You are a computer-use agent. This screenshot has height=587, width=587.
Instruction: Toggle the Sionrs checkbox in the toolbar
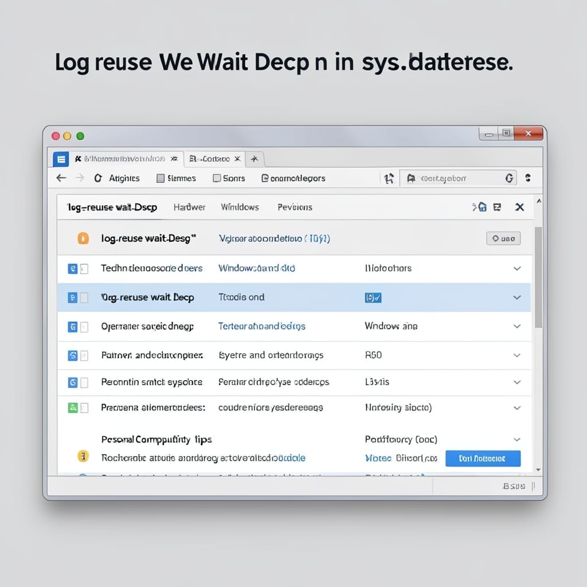tap(217, 178)
